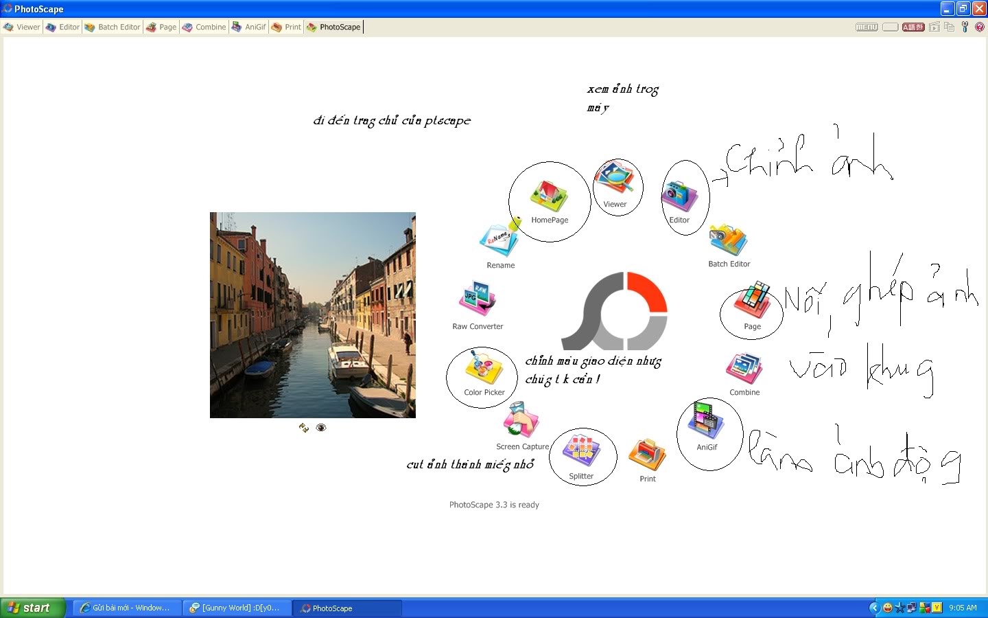The width and height of the screenshot is (988, 618).
Task: Open the Windows start menu
Action: click(x=33, y=608)
